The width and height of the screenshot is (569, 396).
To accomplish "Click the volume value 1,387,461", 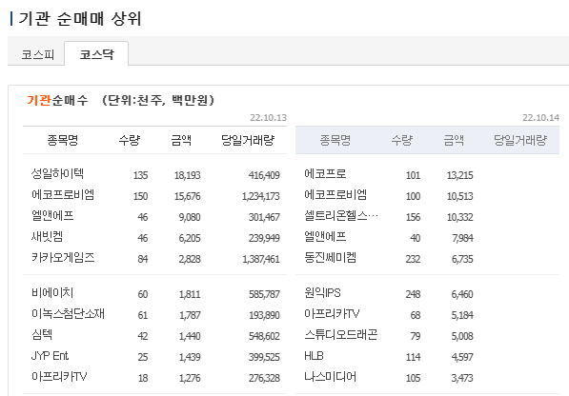I will click(261, 260).
